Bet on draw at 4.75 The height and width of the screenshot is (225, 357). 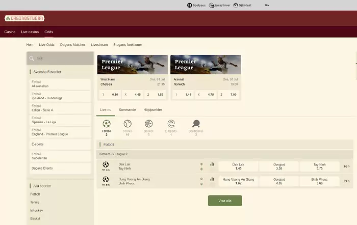click(x=206, y=95)
